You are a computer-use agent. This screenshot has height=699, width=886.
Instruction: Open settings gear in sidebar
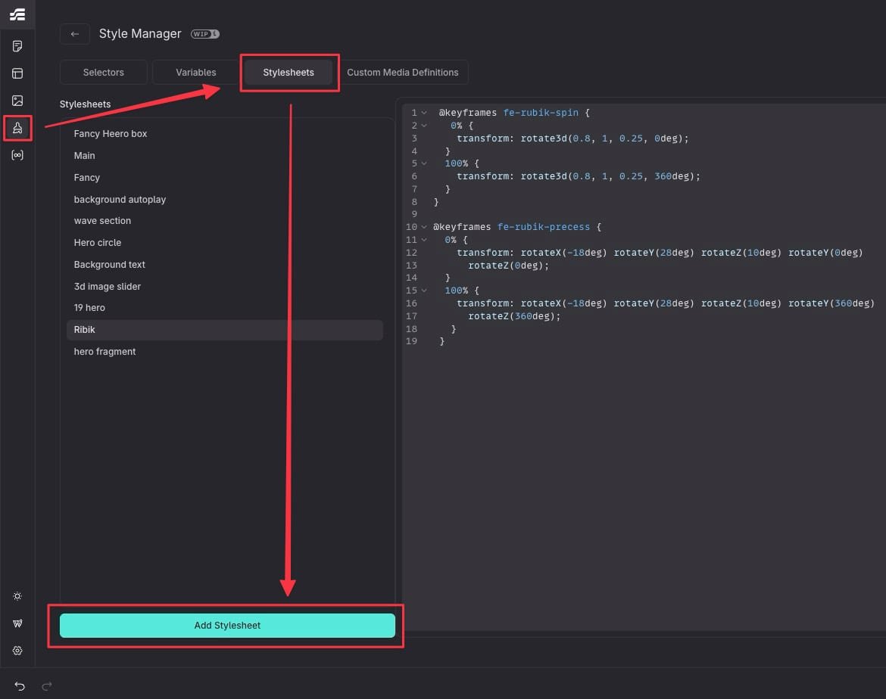pos(17,651)
